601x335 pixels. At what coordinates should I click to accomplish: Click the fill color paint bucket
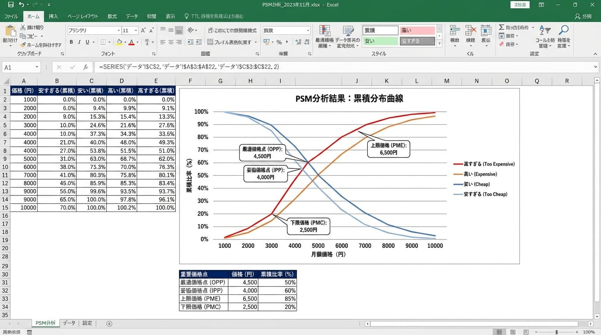point(119,42)
